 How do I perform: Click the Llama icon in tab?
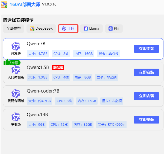(x=86, y=29)
